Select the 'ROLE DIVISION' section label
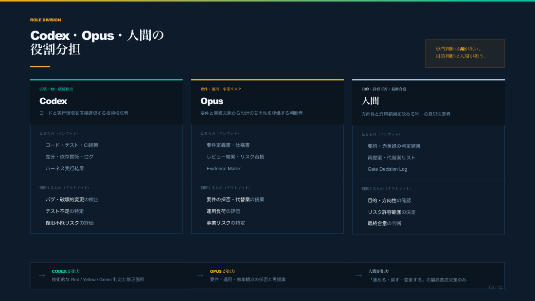This screenshot has height=301, width=535. (x=45, y=20)
